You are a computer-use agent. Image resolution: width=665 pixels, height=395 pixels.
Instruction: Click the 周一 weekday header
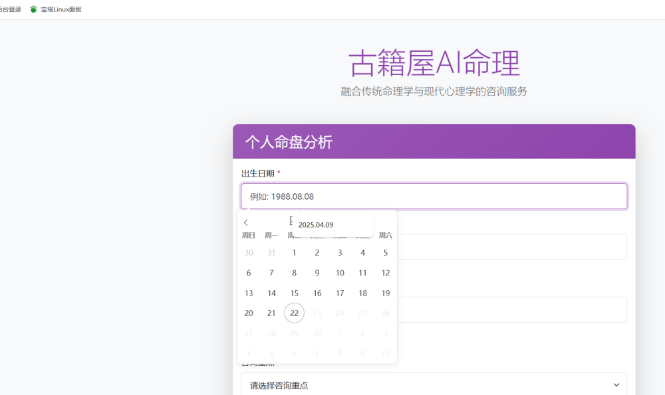[271, 236]
